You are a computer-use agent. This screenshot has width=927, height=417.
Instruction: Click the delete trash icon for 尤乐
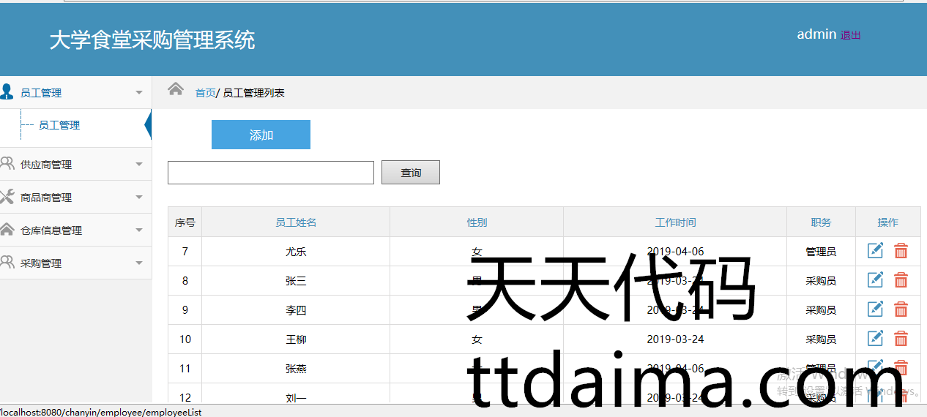coord(901,251)
